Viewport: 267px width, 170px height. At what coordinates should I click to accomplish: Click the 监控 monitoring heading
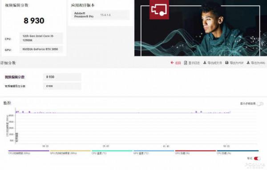[x=7, y=103]
